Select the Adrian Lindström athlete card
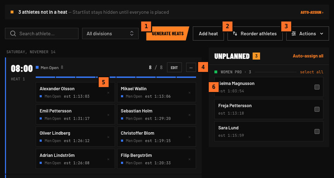The image size is (334, 178). click(75, 159)
